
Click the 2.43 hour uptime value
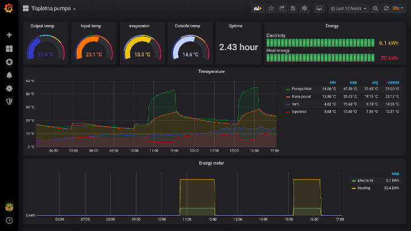point(239,47)
